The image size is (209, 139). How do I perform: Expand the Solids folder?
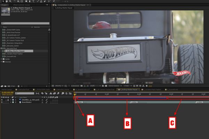pyautogui.click(x=1, y=59)
